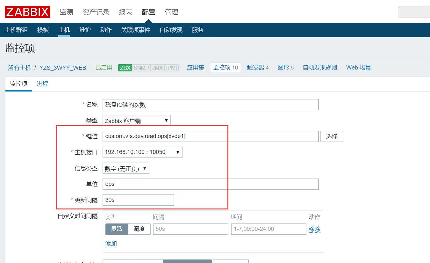The height and width of the screenshot is (263, 430).
Task: Go to 服务 submenu
Action: pos(197,30)
